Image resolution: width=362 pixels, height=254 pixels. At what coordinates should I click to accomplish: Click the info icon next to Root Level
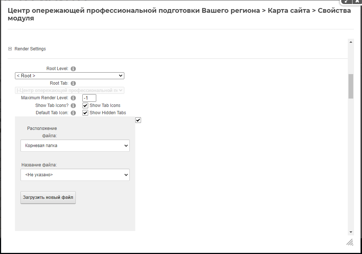point(73,69)
